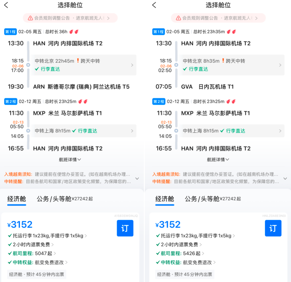The height and width of the screenshot is (282, 291).
Task: Tap the back arrow on the Geneva itinerary screen
Action: click(154, 5)
